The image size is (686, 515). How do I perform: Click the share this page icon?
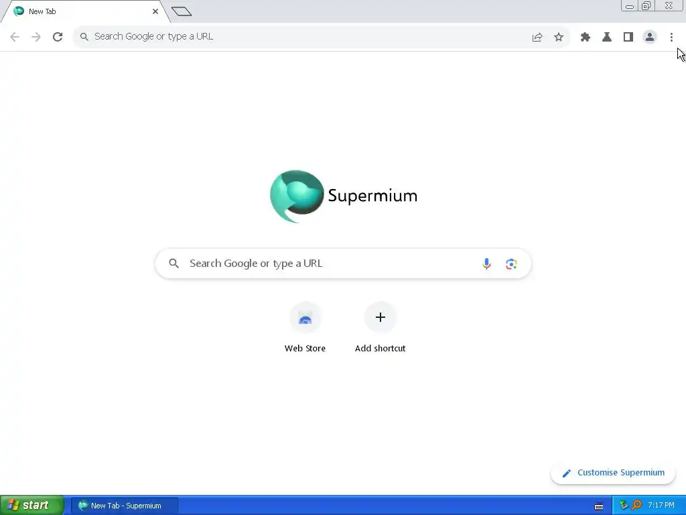tap(537, 38)
